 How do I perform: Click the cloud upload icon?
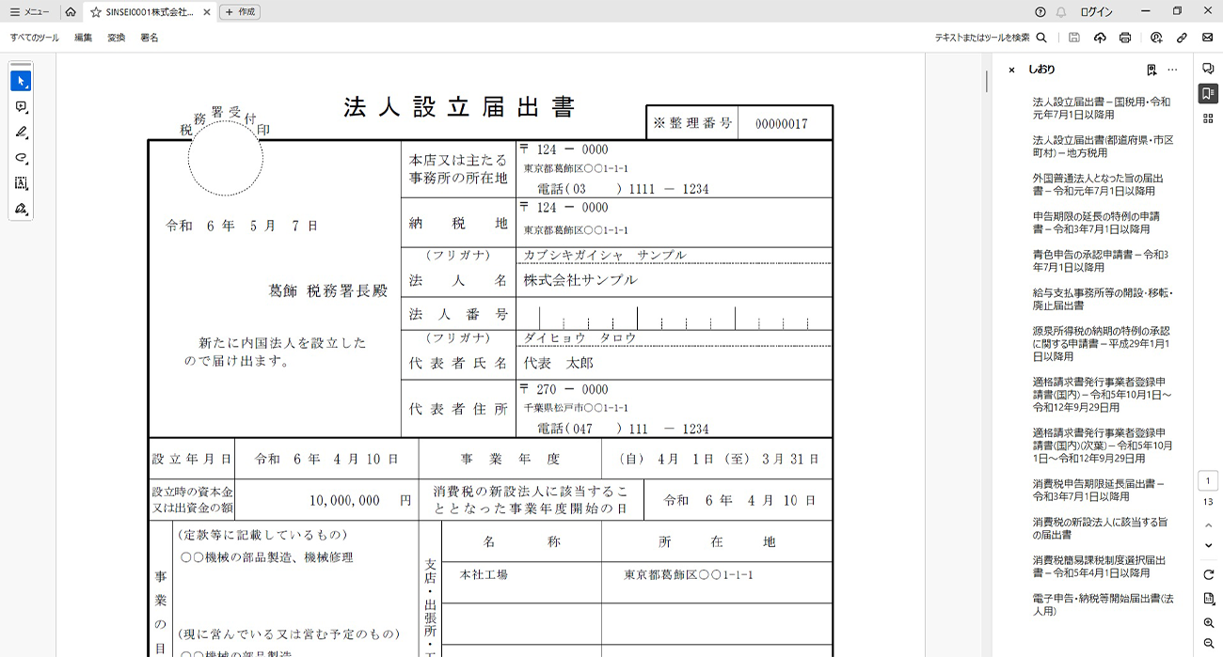pyautogui.click(x=1100, y=38)
